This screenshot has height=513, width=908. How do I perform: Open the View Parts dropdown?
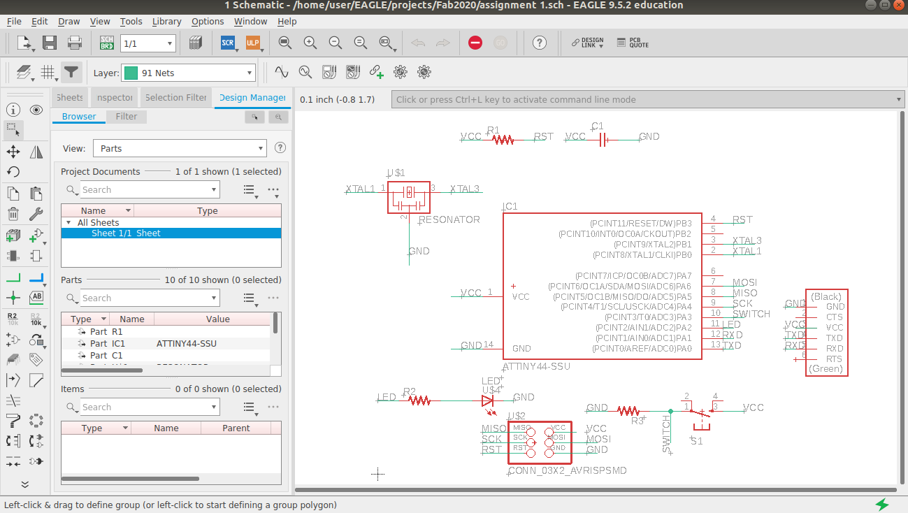[180, 148]
